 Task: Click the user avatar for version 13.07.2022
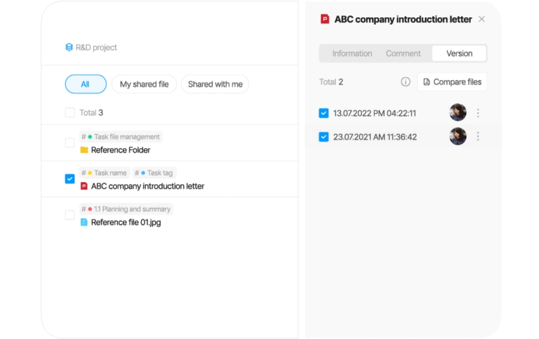(458, 112)
